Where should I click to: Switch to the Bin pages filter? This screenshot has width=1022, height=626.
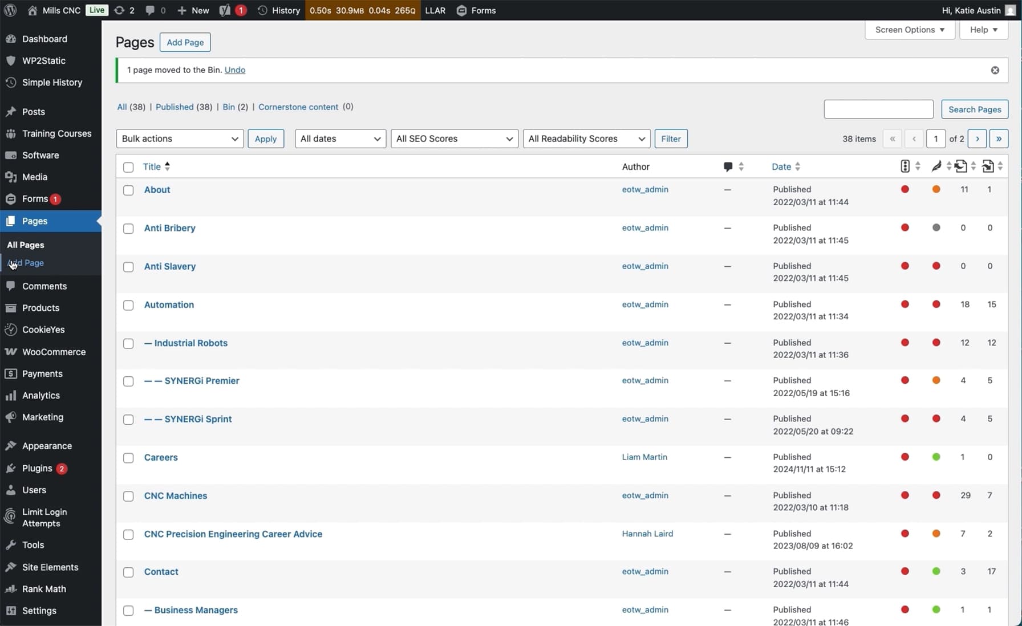pos(229,107)
